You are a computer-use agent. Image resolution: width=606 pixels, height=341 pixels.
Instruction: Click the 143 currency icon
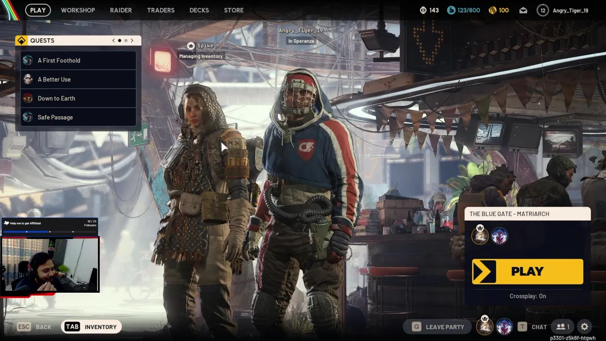tap(423, 10)
